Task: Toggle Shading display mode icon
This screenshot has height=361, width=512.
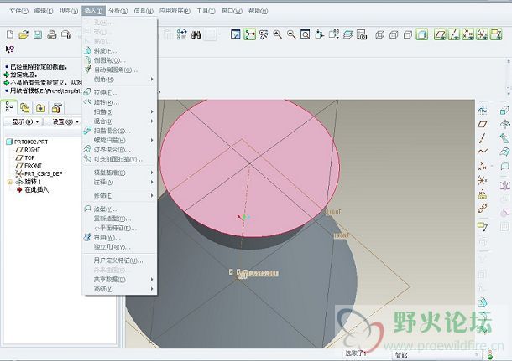Action: point(422,34)
